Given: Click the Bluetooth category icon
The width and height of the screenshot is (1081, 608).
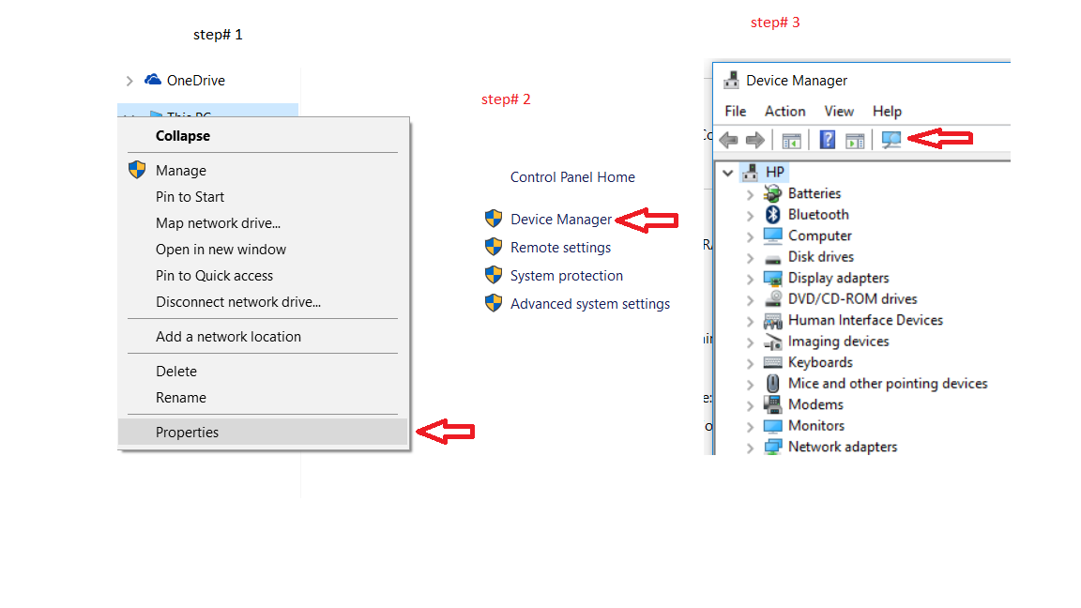Looking at the screenshot, I should pyautogui.click(x=773, y=214).
